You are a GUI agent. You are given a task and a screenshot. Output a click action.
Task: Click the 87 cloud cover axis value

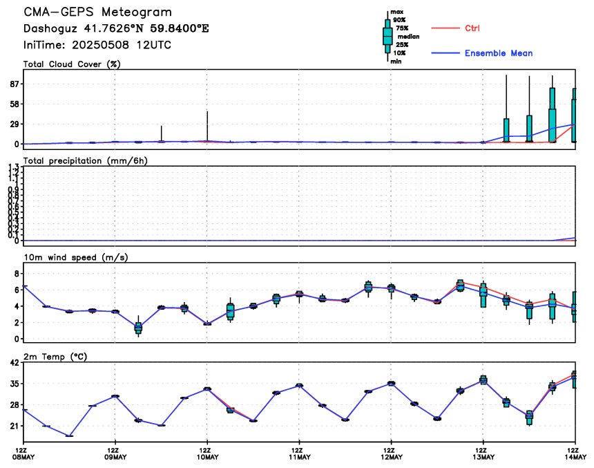[15, 84]
